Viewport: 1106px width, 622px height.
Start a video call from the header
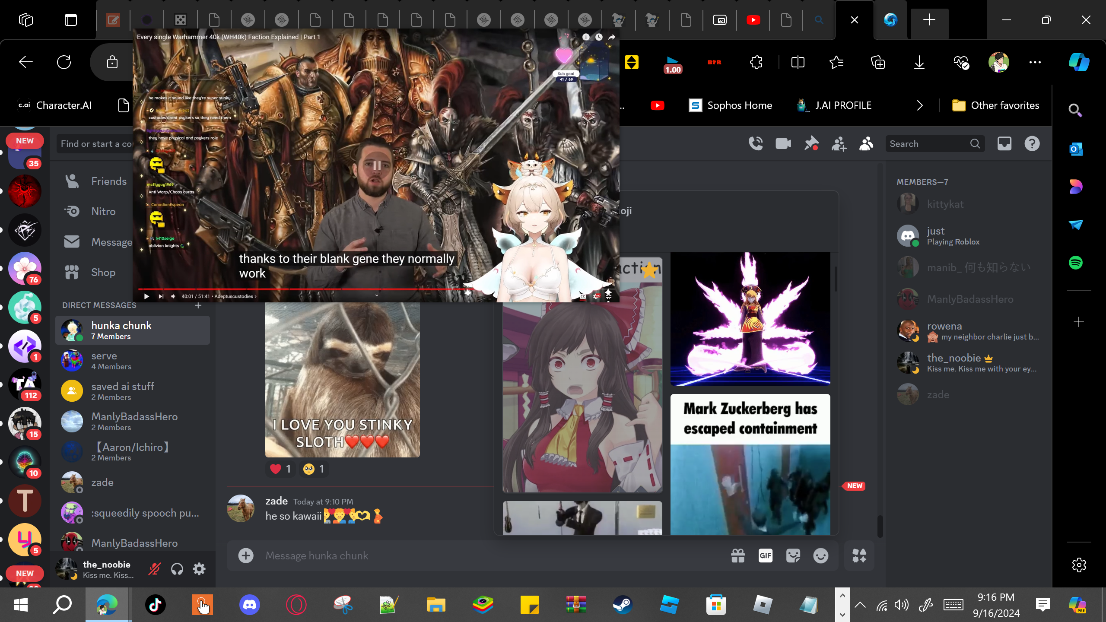click(783, 144)
